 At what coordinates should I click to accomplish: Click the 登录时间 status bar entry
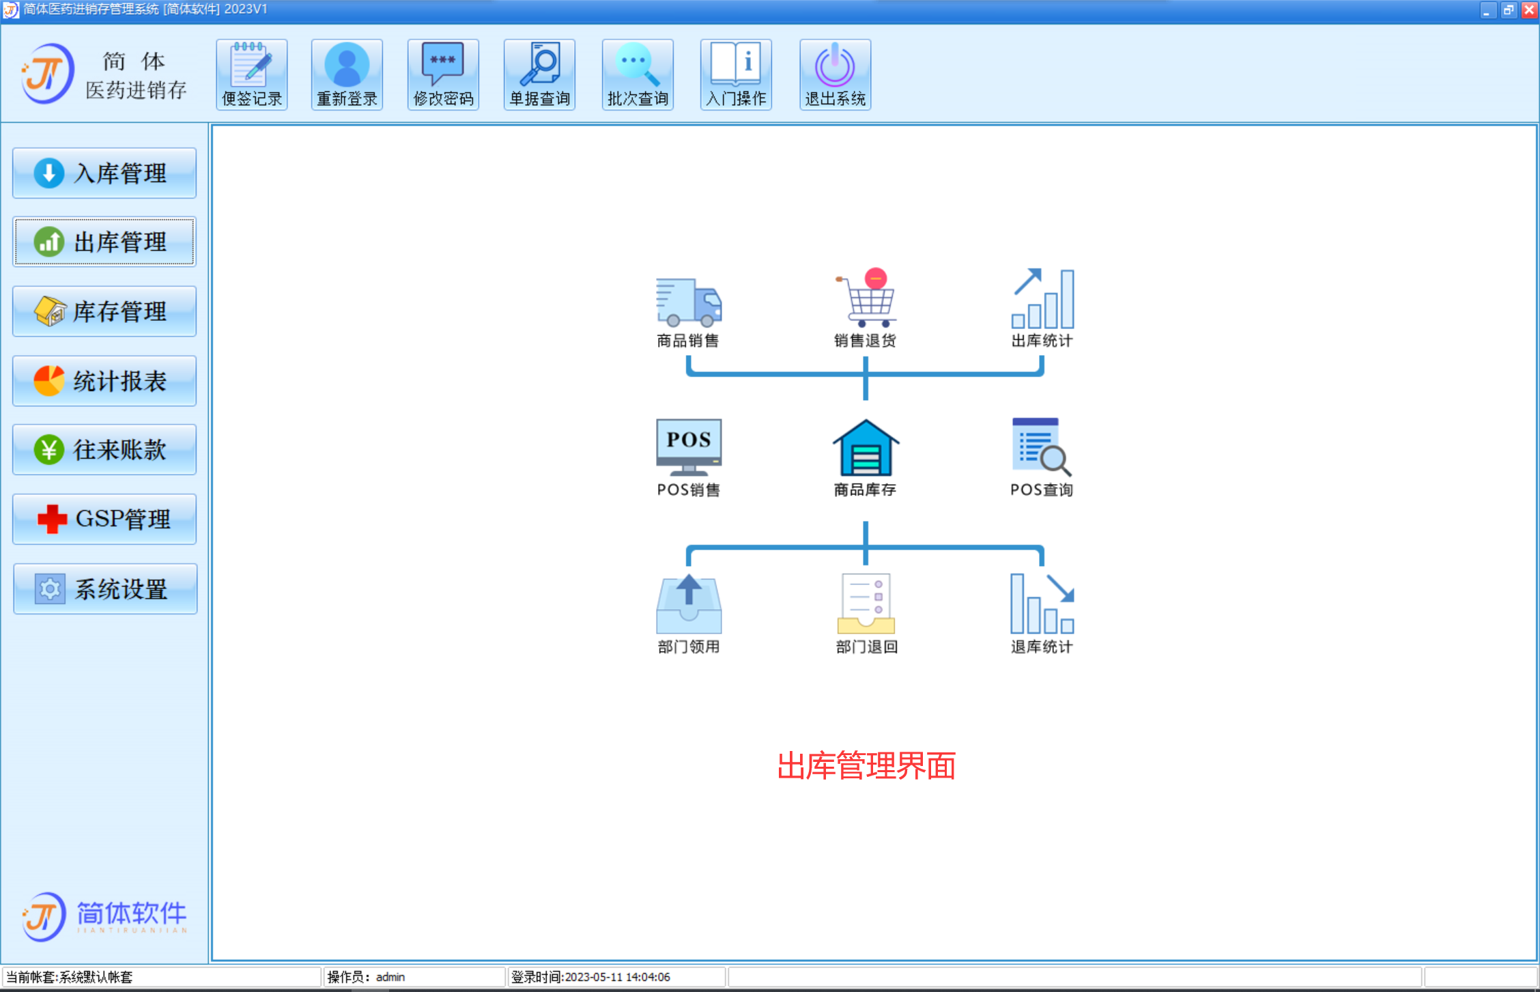[616, 977]
